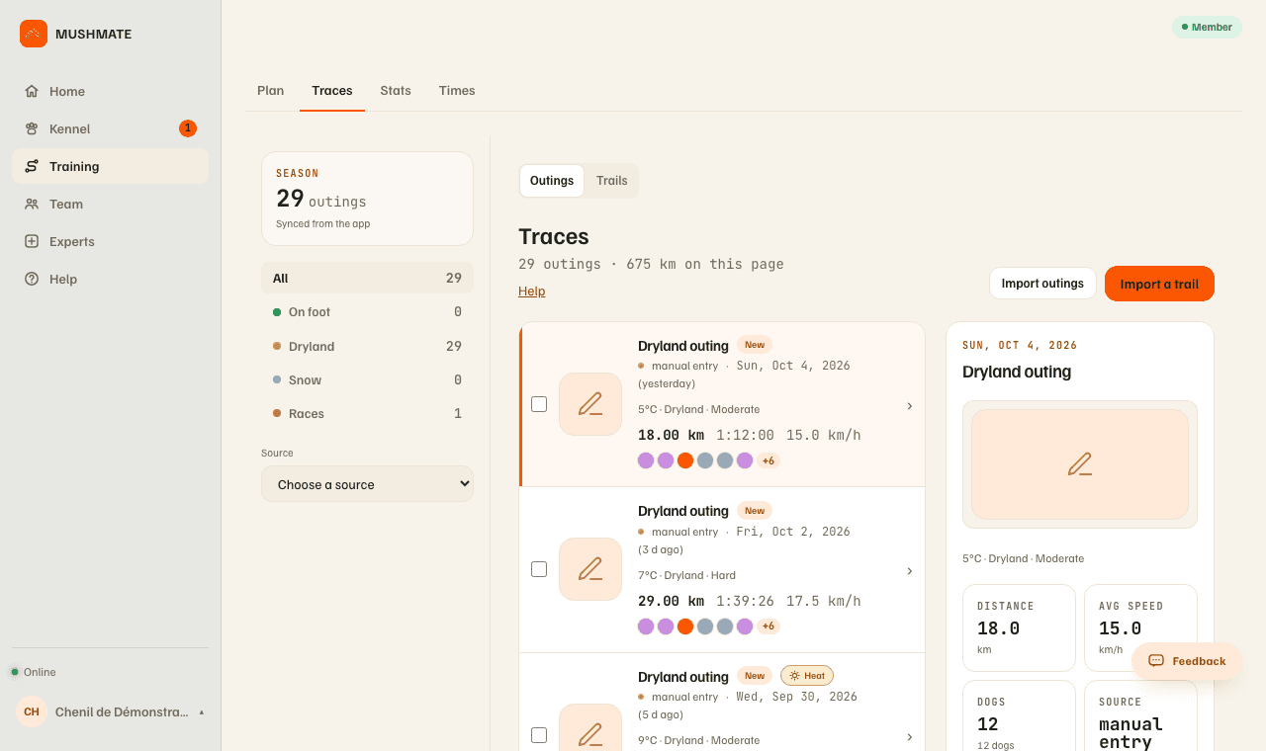Click the Import a trail button

pyautogui.click(x=1159, y=284)
